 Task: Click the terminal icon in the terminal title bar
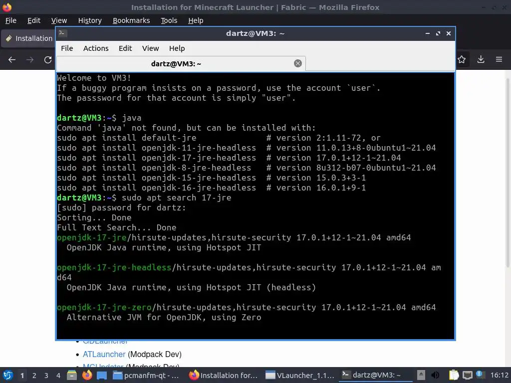point(63,33)
